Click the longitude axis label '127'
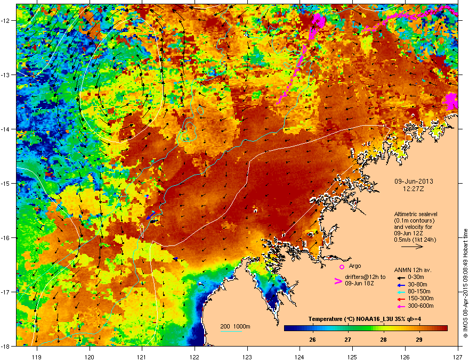Image resolution: width=469 pixels, height=362 pixels. pyautogui.click(x=458, y=357)
